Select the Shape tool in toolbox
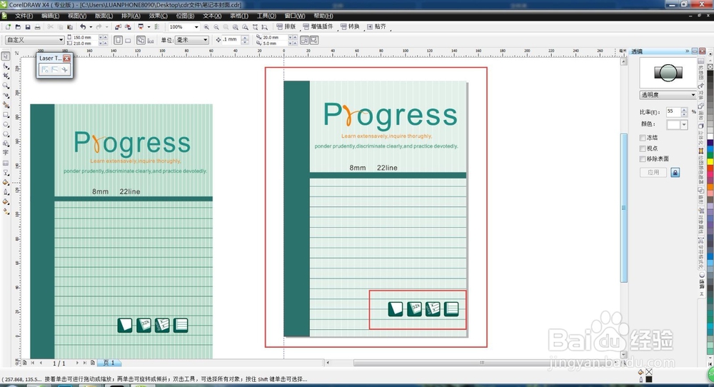714x387 pixels. point(6,67)
